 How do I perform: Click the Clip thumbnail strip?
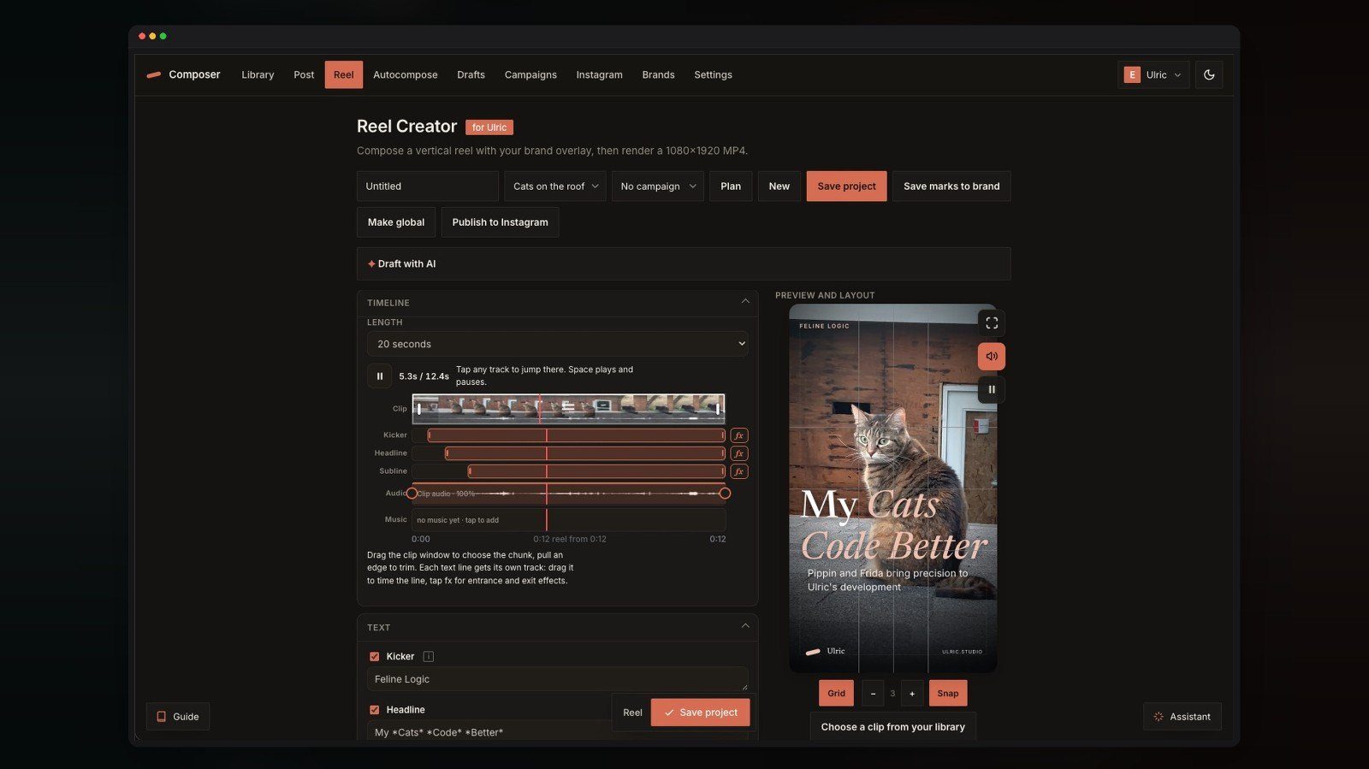coord(568,409)
